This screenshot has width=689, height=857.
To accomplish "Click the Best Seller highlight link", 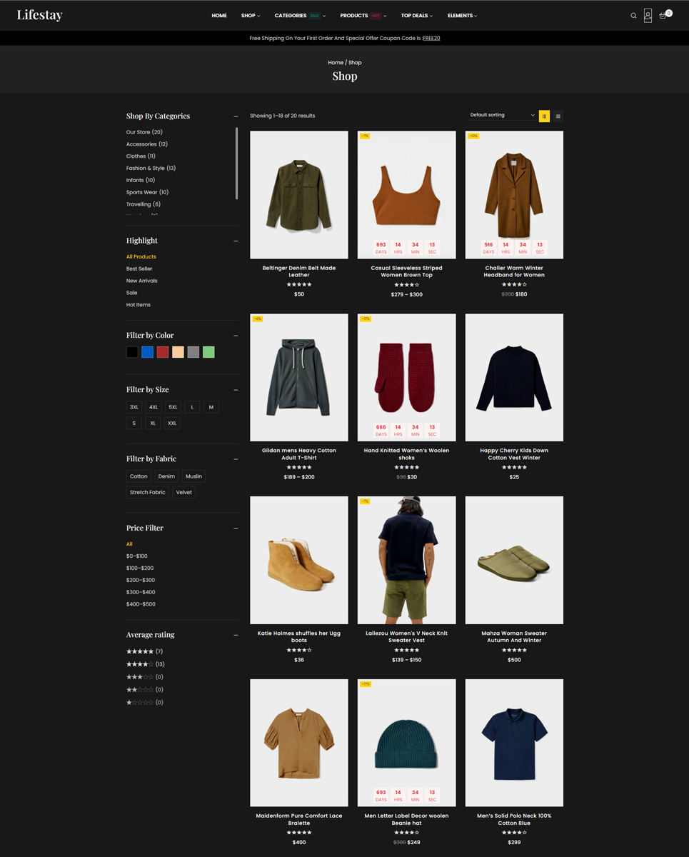I will (139, 269).
